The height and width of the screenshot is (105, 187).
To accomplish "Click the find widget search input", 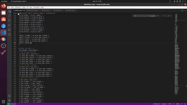I will click(141, 16).
